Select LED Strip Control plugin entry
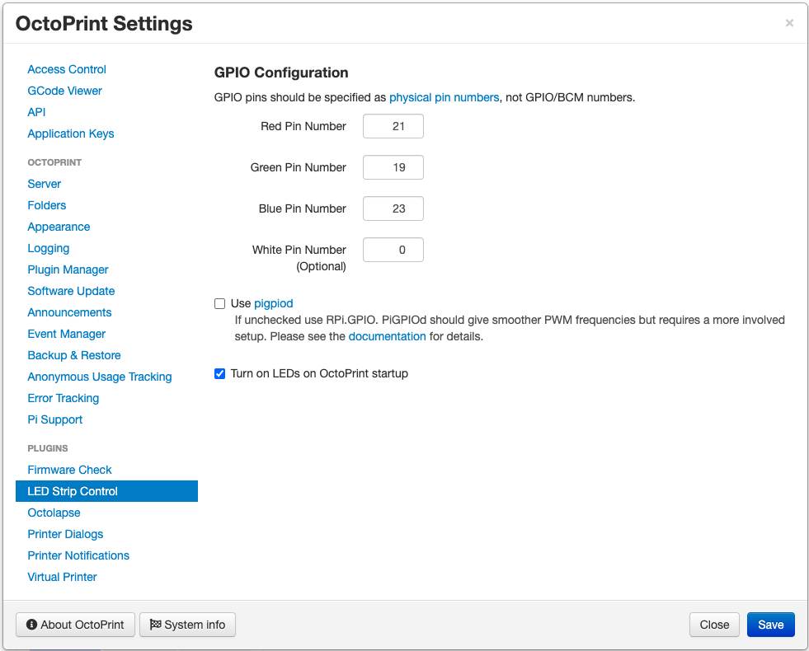The width and height of the screenshot is (809, 651). click(107, 491)
